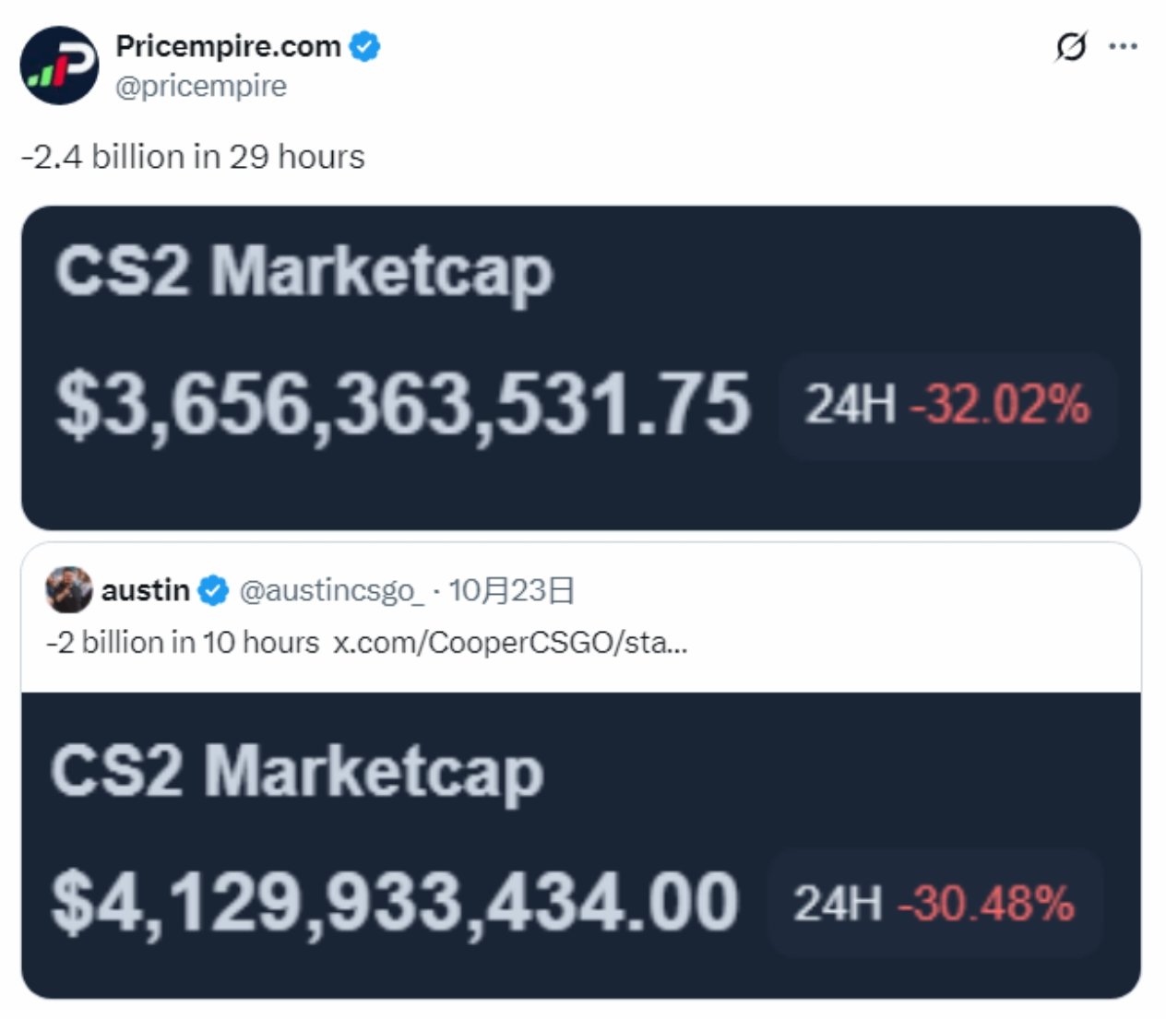Click austin's blue verified badge
Viewport: 1166px width, 1019px height.
[213, 590]
